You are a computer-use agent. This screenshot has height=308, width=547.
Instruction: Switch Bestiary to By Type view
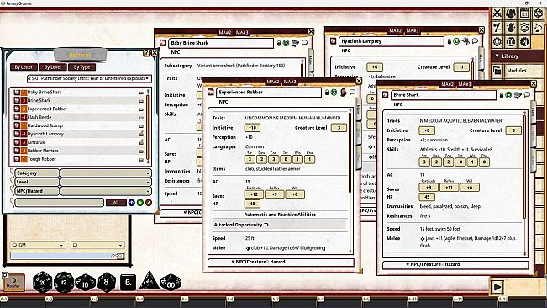(x=82, y=67)
